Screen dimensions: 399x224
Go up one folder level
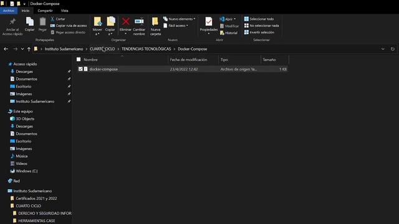coord(29,49)
